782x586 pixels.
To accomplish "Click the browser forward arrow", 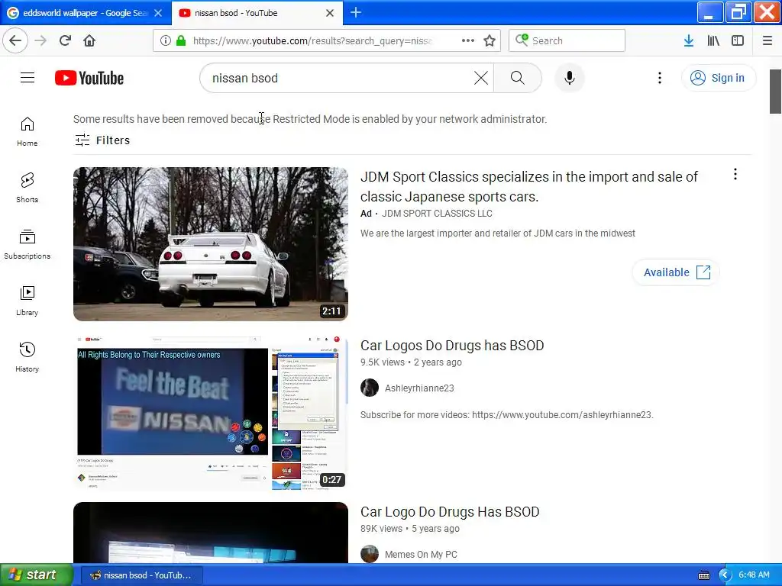I will point(40,40).
